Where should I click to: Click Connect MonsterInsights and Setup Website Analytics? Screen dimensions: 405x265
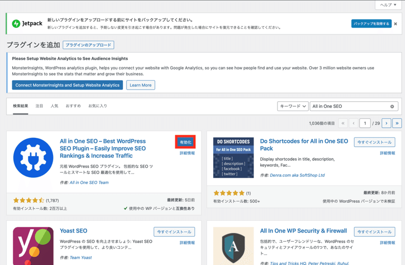[67, 85]
